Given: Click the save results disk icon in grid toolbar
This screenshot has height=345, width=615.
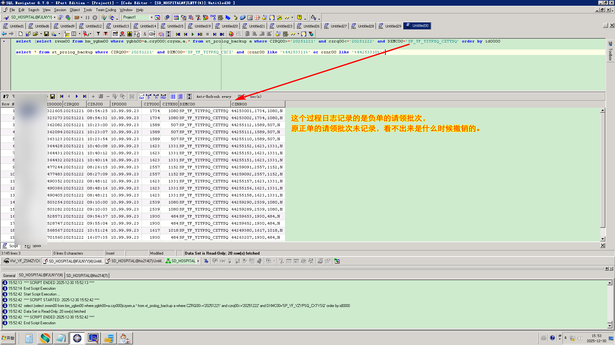Looking at the screenshot, I should pos(53,96).
